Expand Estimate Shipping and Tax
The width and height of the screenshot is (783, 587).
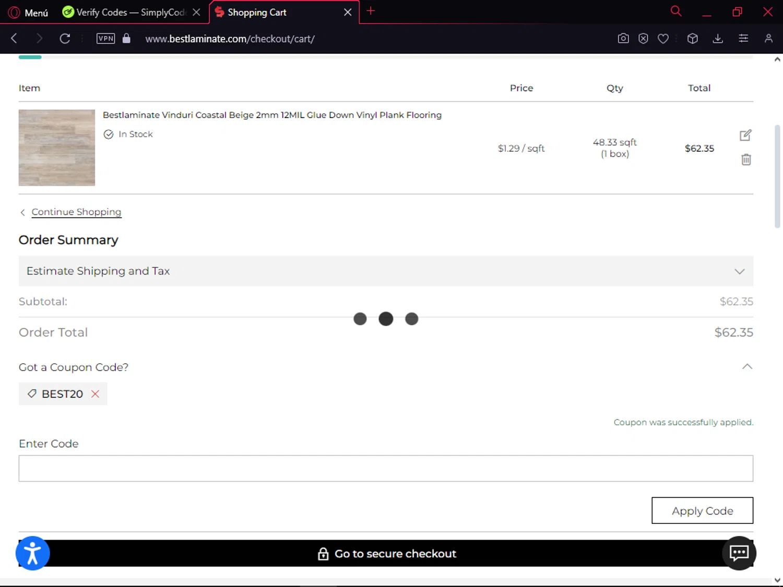(386, 271)
